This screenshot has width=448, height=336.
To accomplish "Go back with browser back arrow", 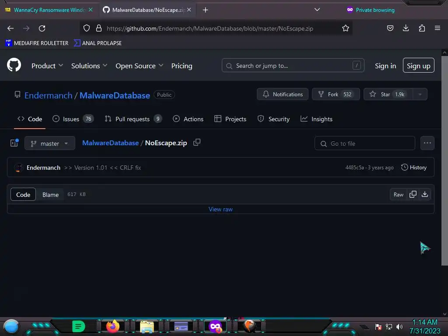I will coord(10,28).
